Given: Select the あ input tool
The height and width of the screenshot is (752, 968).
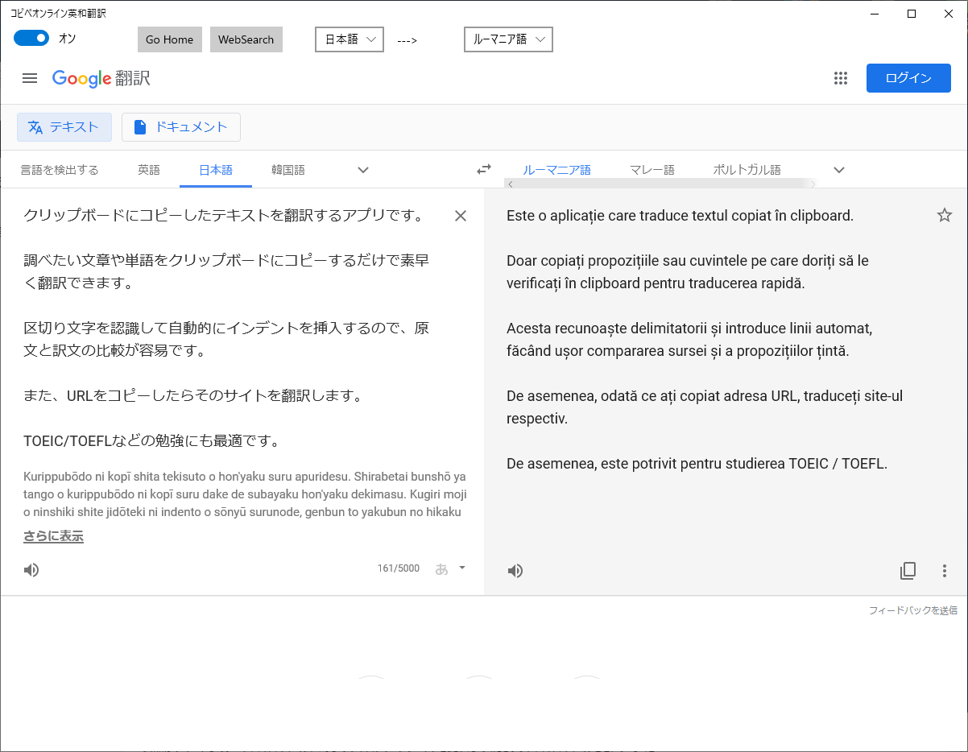Looking at the screenshot, I should pos(441,568).
